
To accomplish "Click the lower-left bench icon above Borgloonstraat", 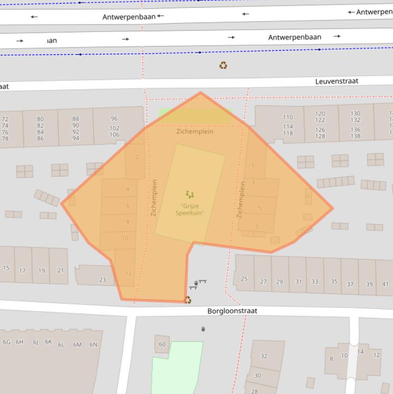I will [193, 288].
